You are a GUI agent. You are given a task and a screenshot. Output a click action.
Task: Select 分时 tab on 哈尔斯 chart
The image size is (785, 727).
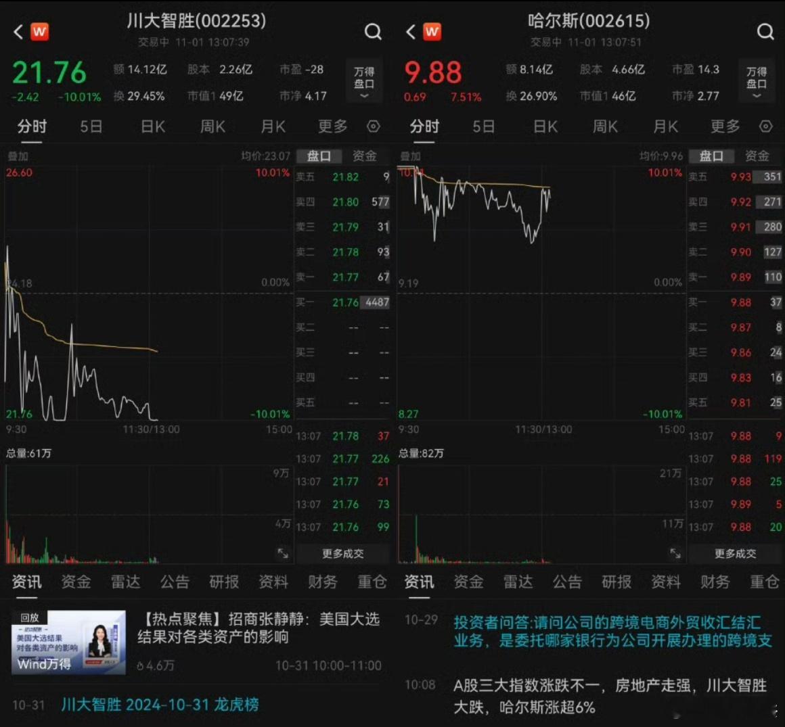pyautogui.click(x=424, y=126)
